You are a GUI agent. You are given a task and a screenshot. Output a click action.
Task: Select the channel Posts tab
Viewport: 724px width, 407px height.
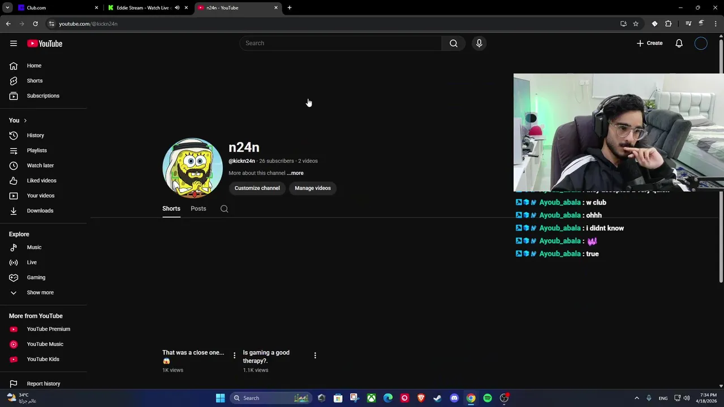tap(199, 209)
